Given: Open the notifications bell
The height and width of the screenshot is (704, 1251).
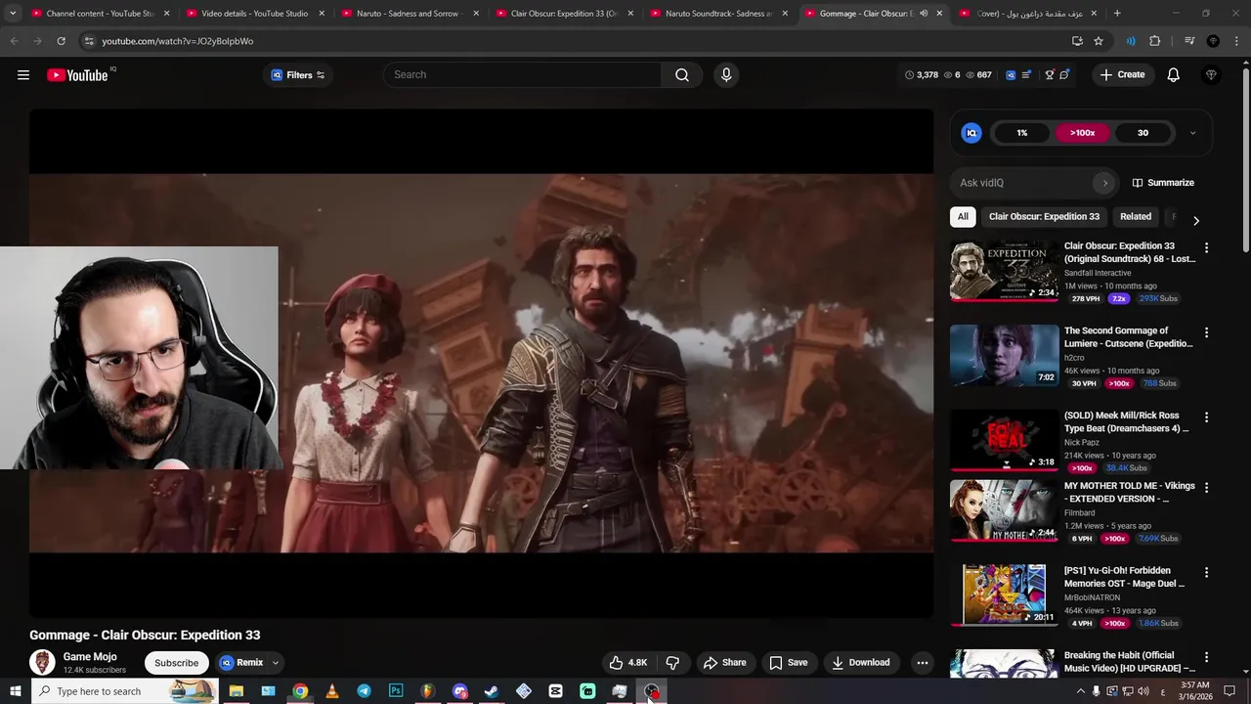Looking at the screenshot, I should (x=1174, y=74).
